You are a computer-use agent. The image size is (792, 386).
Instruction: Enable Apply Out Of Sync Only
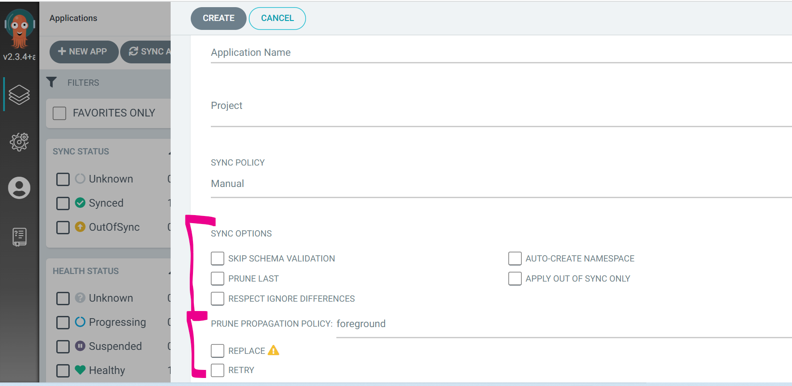pos(515,278)
